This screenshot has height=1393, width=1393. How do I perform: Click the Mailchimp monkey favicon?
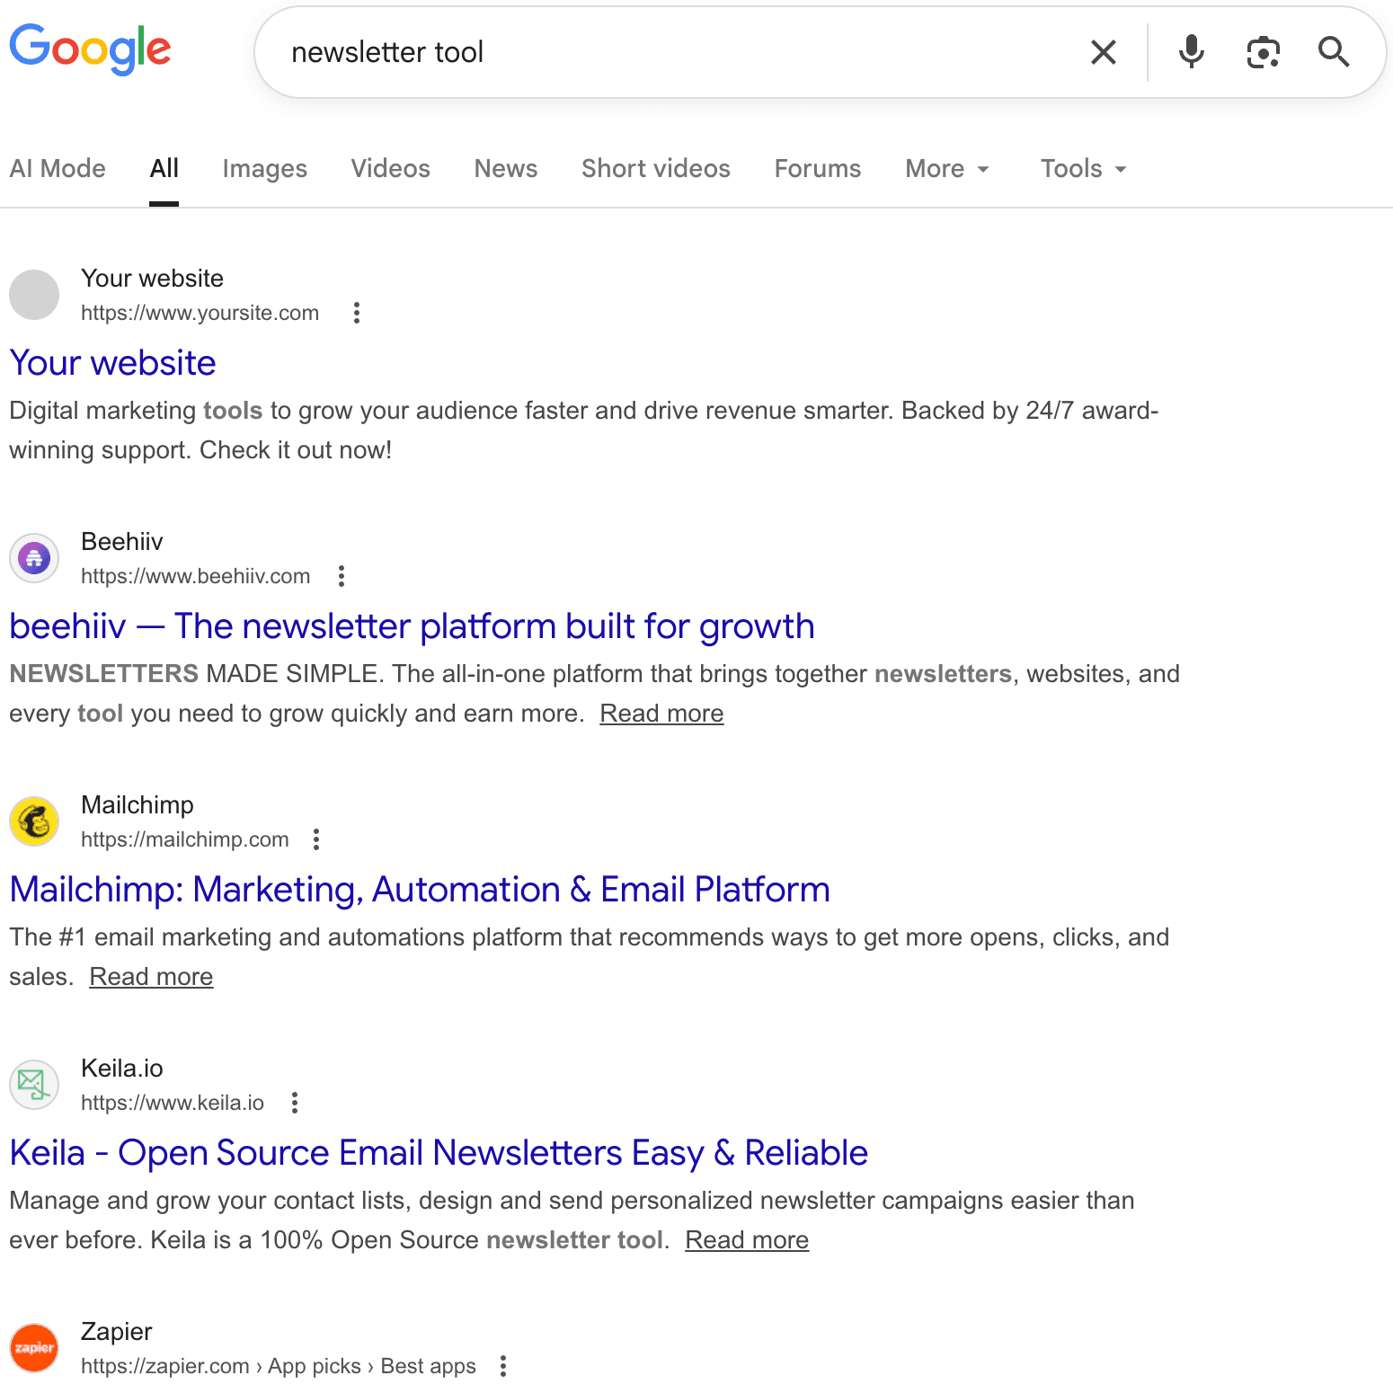click(33, 821)
